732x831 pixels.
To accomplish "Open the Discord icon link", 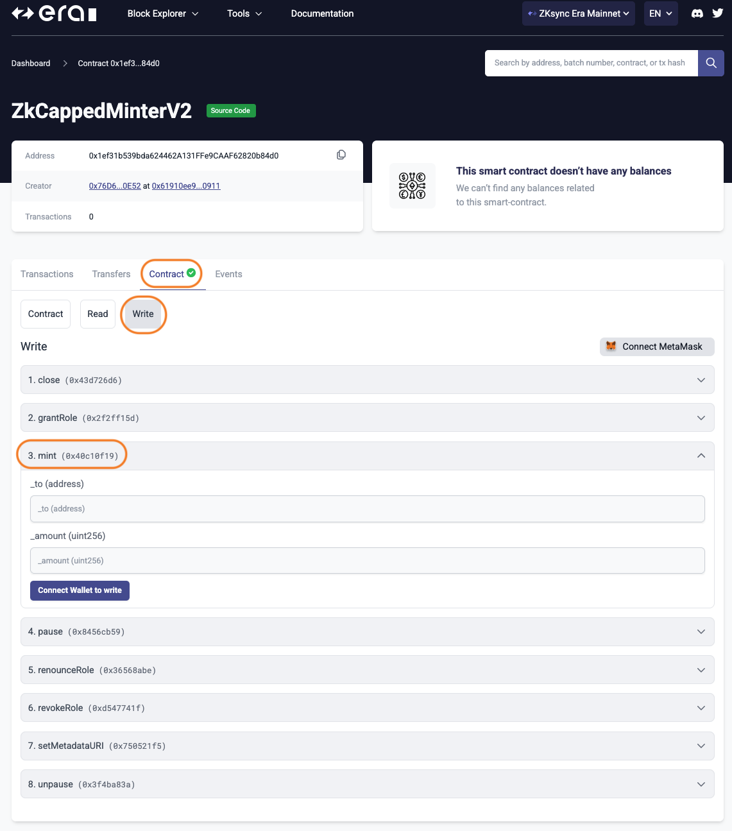I will click(x=697, y=13).
